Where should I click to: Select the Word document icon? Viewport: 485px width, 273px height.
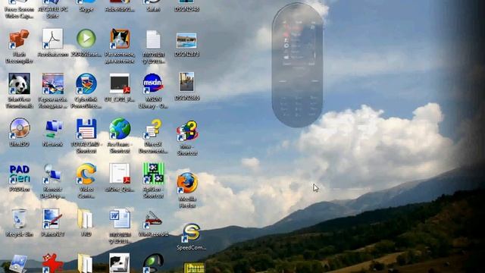pos(120,219)
